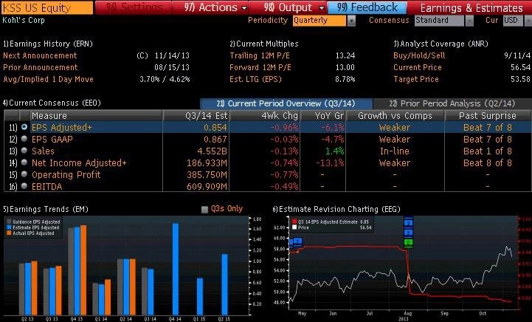Toggle the Q3s Only checkbox
The height and width of the screenshot is (322, 532).
pyautogui.click(x=204, y=209)
